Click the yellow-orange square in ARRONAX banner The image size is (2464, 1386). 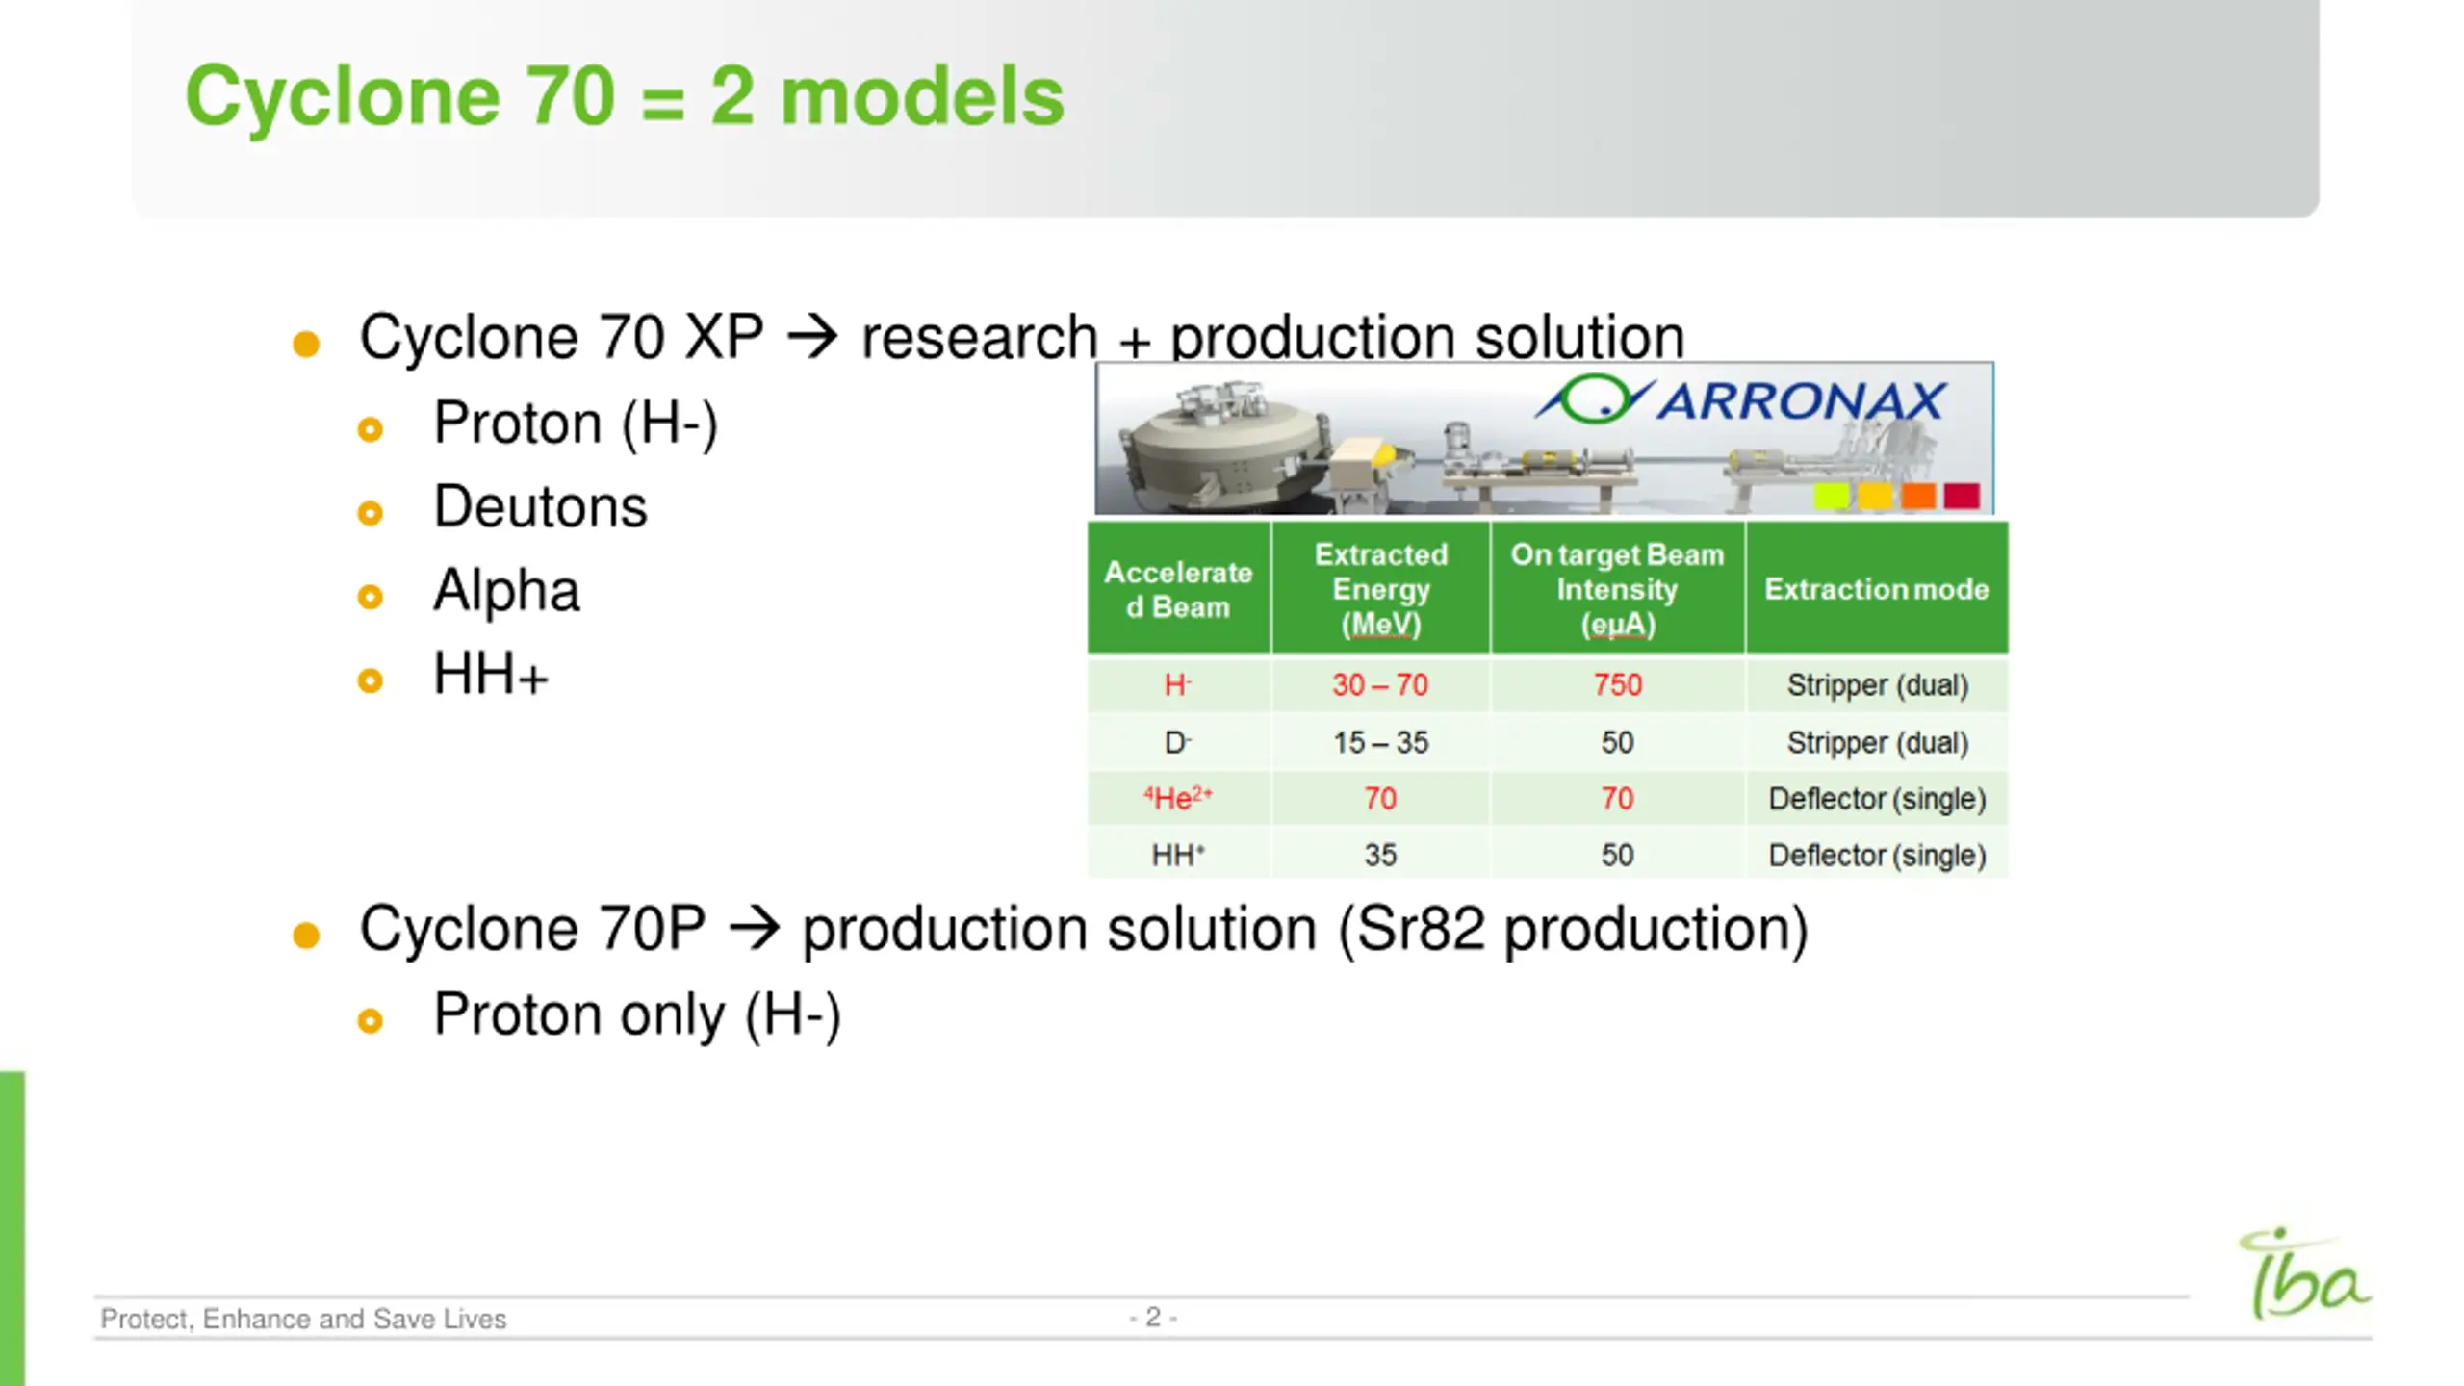(1875, 496)
